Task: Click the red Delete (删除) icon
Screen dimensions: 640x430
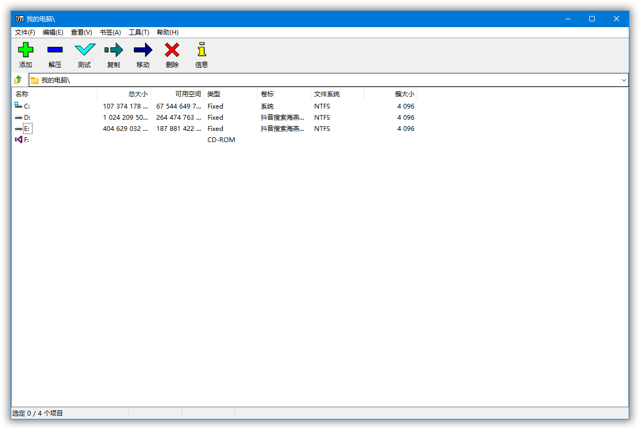Action: 172,51
